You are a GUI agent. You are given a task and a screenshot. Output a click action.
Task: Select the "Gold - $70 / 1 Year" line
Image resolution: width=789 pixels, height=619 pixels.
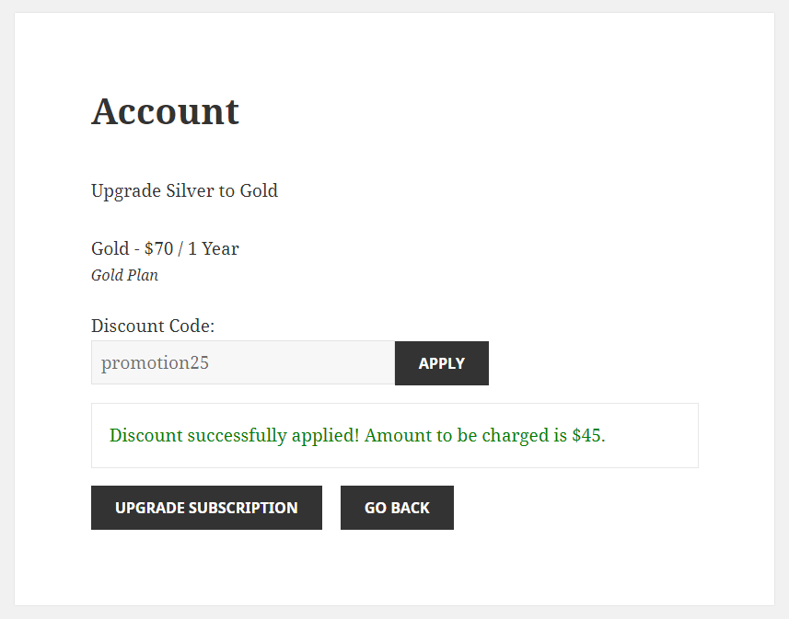pos(165,248)
